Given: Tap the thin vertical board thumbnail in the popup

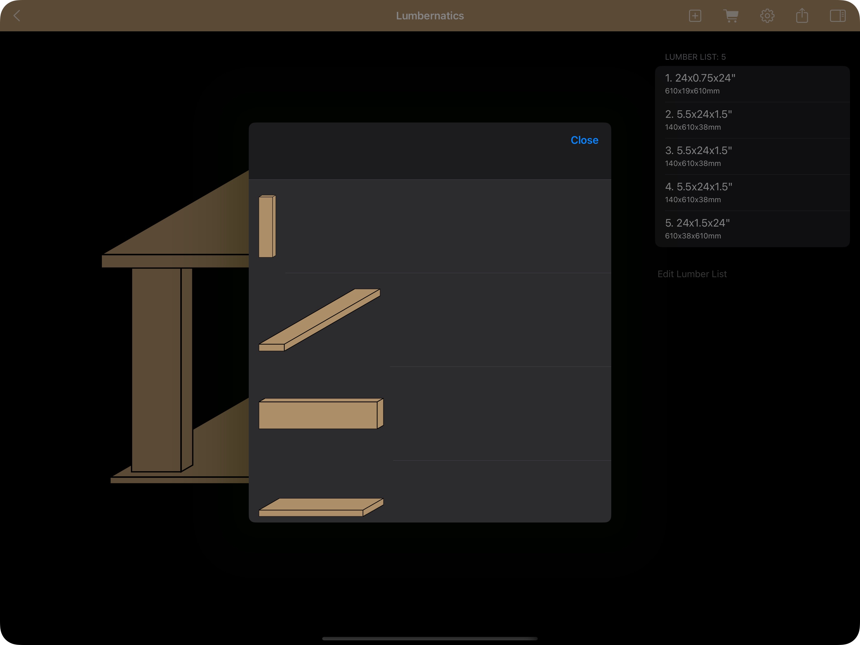Looking at the screenshot, I should pos(267,226).
